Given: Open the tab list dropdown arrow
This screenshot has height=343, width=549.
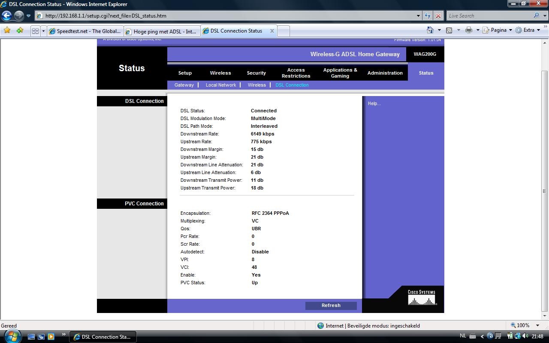Looking at the screenshot, I should click(x=43, y=31).
